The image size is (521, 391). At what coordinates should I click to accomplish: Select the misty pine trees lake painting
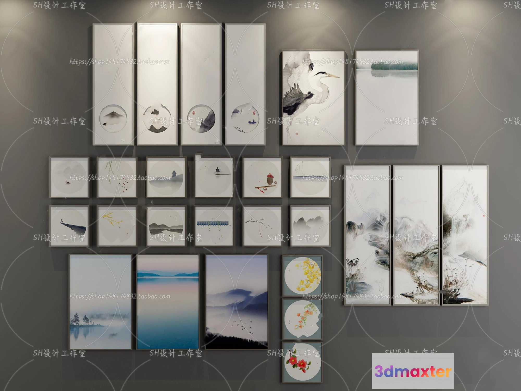click(101, 302)
